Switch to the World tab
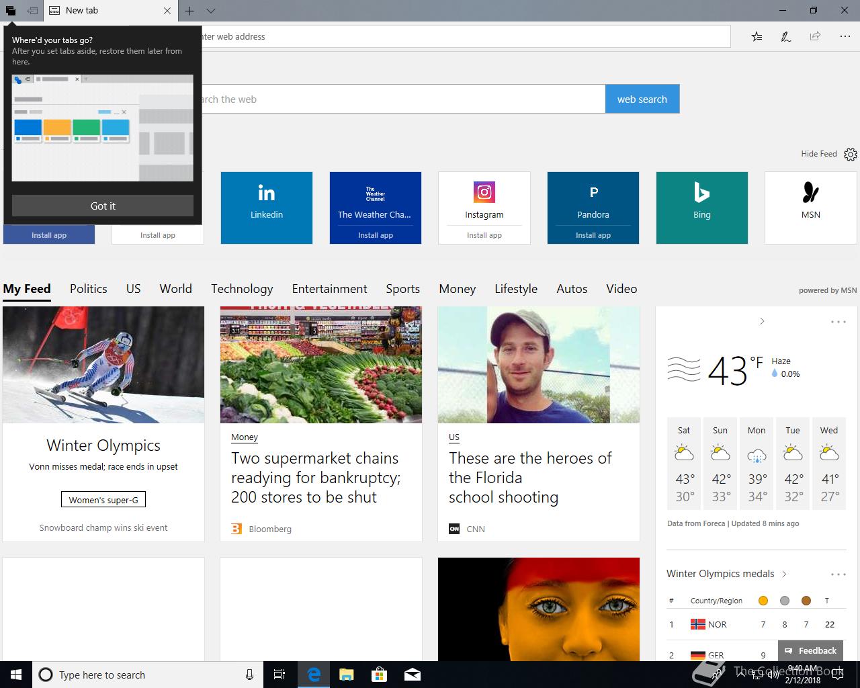The width and height of the screenshot is (860, 688). tap(176, 289)
